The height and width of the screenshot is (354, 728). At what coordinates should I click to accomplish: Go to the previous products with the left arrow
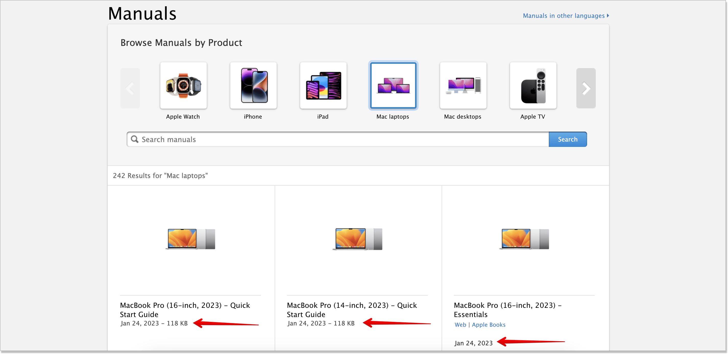click(130, 88)
